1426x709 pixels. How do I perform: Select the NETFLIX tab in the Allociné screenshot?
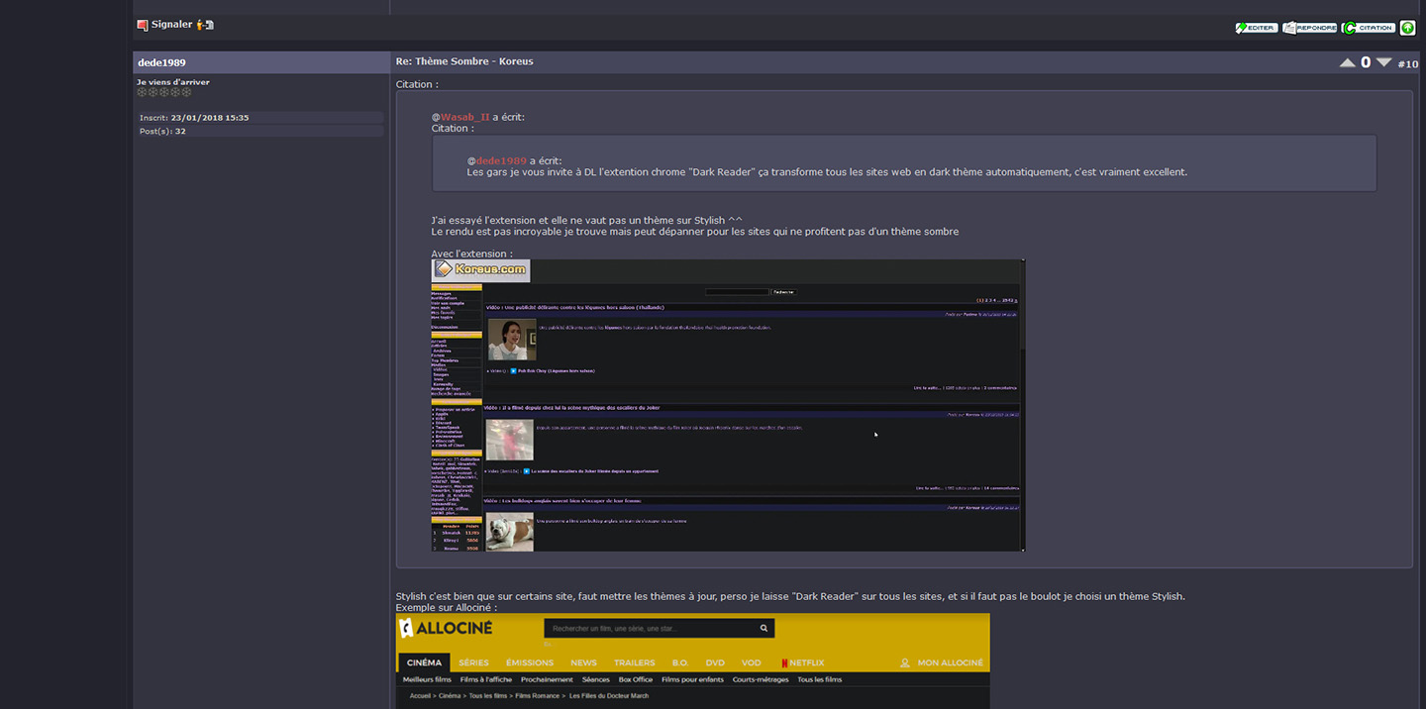802,662
